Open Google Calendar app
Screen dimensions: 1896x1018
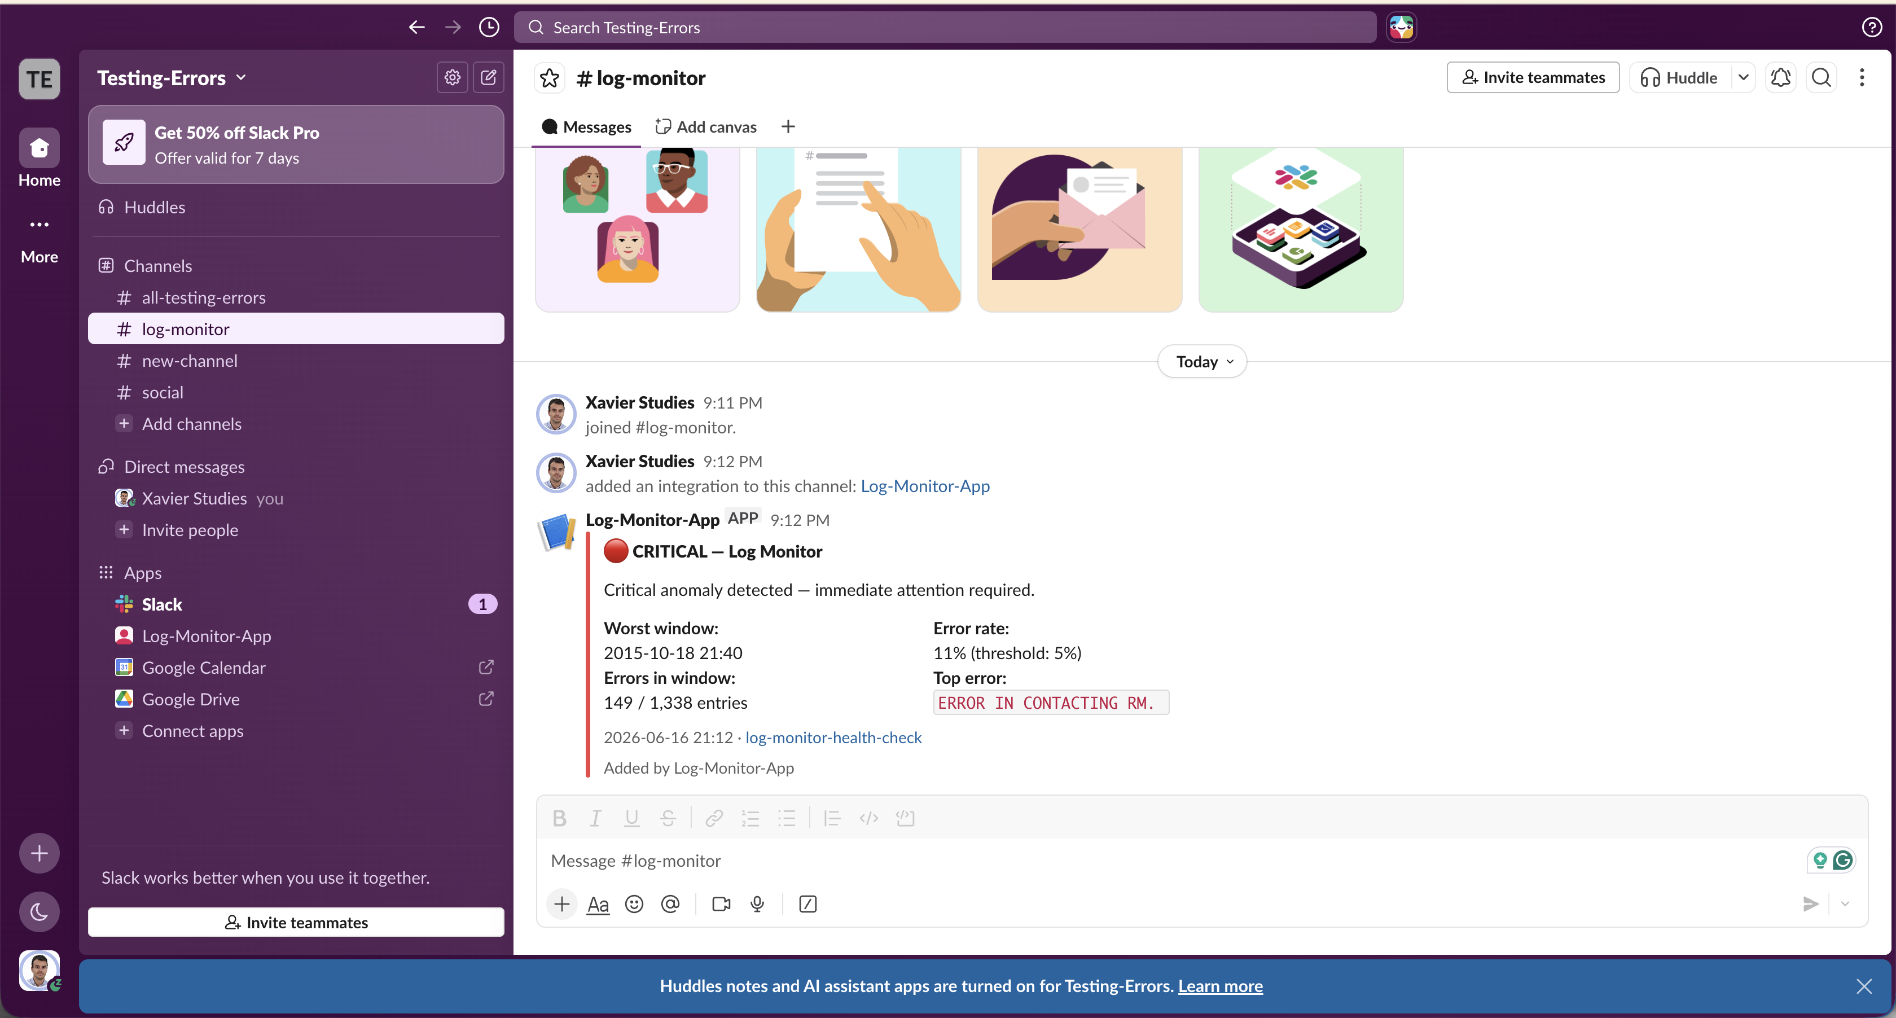coord(296,668)
